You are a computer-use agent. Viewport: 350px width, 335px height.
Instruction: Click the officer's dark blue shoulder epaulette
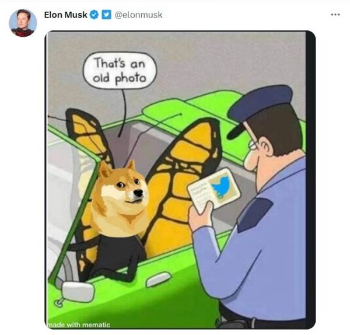point(255,214)
